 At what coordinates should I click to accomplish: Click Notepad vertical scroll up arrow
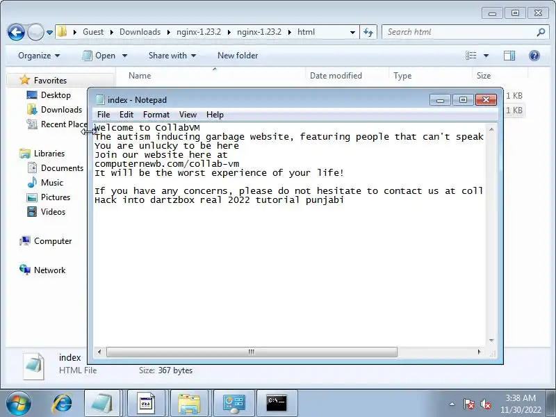[491, 129]
